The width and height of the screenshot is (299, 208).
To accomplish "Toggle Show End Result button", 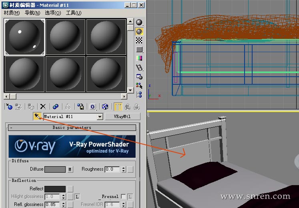I will (x=118, y=106).
